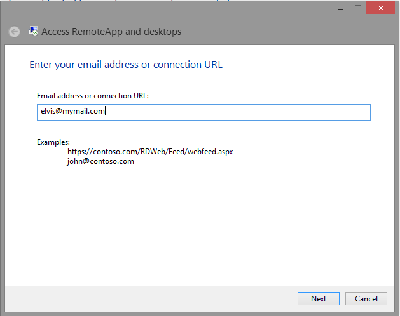This screenshot has width=400, height=316.
Task: Click 'Access RemoteApp and desktops' title text
Action: [x=111, y=32]
